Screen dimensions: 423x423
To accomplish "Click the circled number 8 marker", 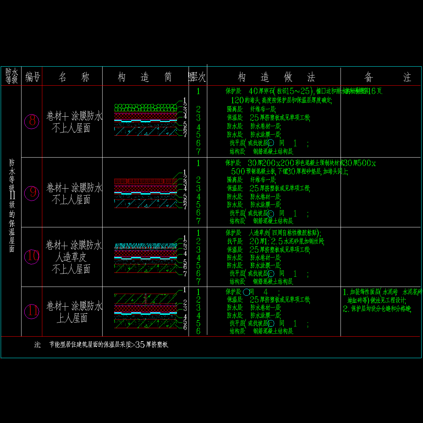I will tap(32, 122).
